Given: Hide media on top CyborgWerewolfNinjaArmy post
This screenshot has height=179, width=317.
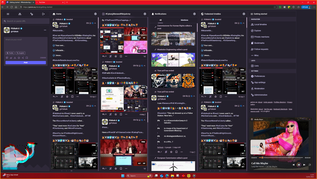Looking at the screenshot, I should [x=143, y=30].
